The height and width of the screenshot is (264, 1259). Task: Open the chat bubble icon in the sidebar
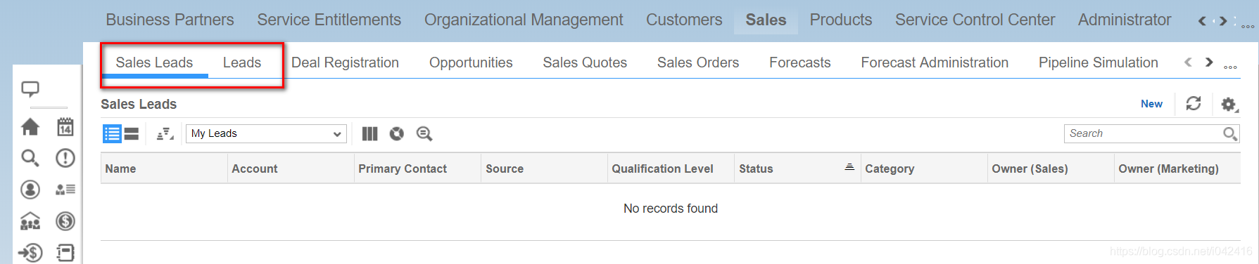coord(30,89)
